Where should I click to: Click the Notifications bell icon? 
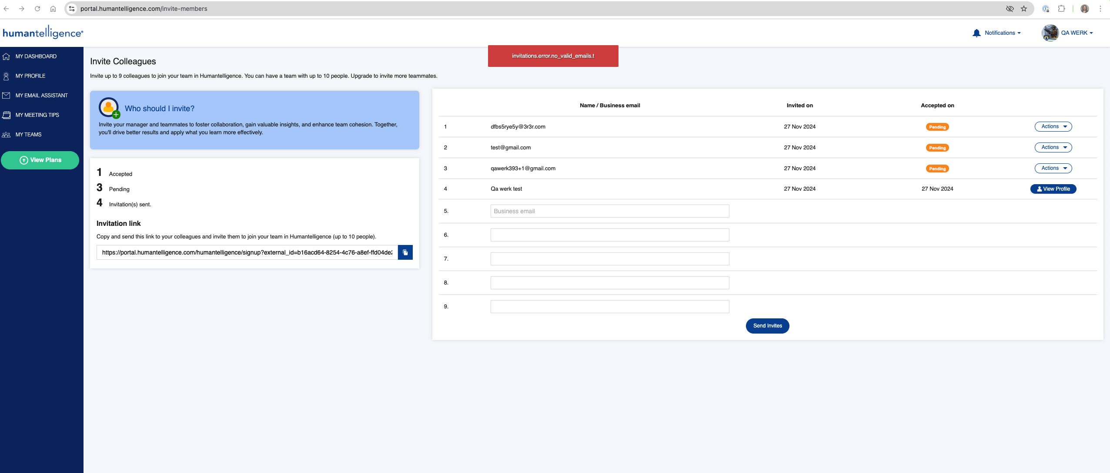click(x=978, y=33)
